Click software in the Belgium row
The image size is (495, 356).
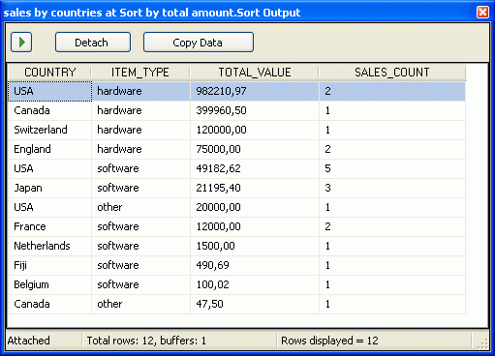coord(140,284)
